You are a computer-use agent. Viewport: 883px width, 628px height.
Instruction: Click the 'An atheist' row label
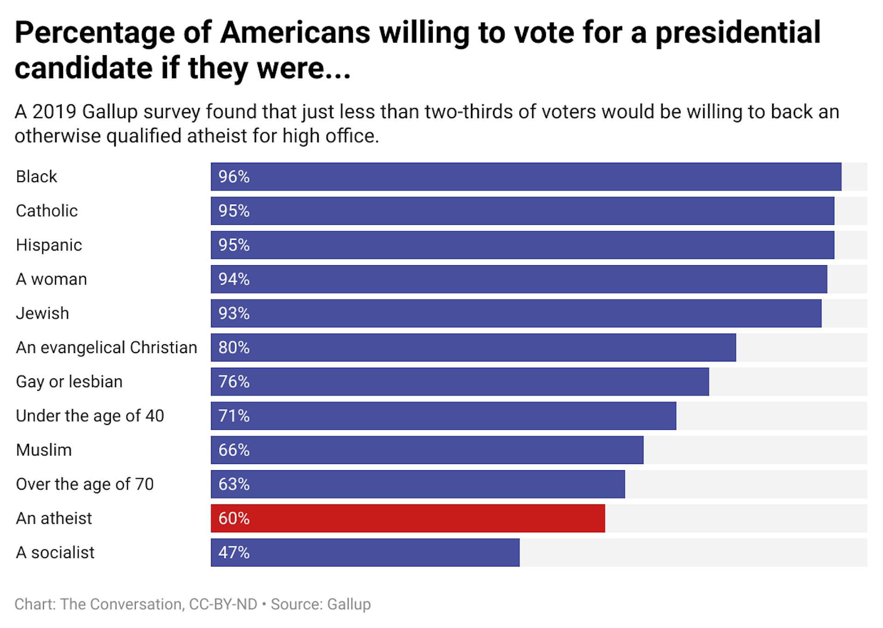(x=54, y=518)
